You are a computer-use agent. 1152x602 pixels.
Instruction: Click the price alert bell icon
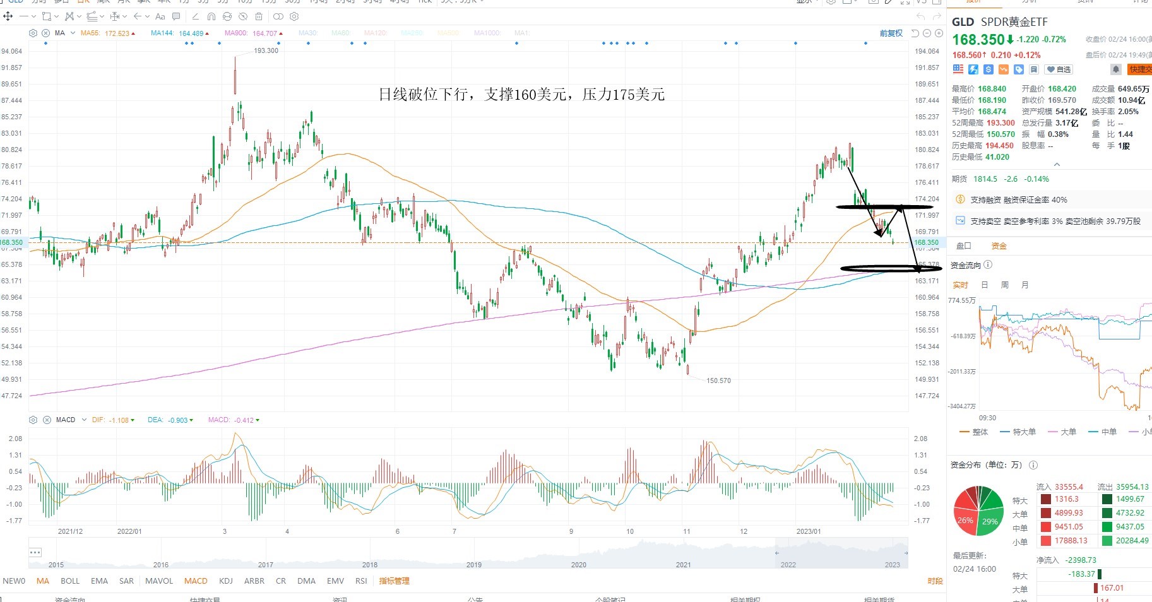pos(1115,69)
